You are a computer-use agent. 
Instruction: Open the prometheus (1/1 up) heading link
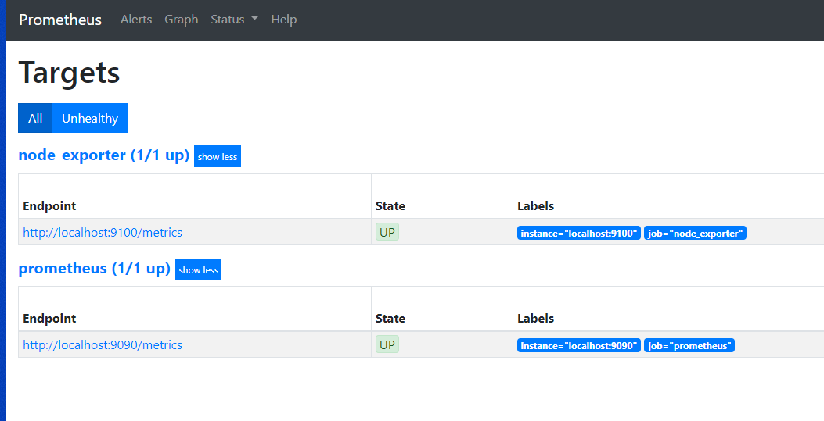(95, 269)
